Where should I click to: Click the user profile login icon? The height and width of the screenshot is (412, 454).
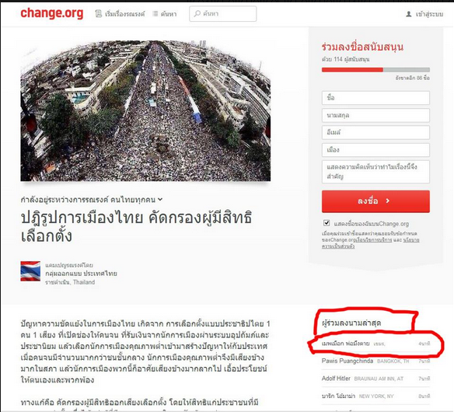coord(409,14)
